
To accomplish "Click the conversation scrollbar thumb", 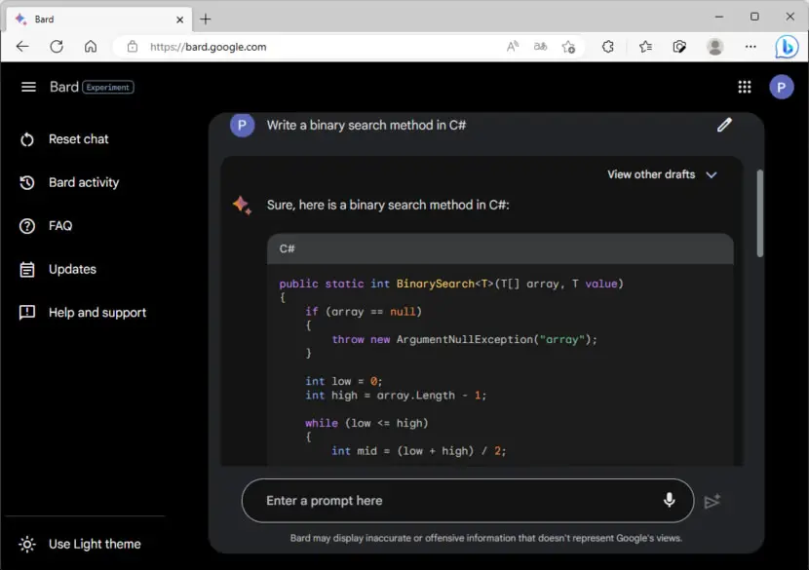I will [x=759, y=212].
